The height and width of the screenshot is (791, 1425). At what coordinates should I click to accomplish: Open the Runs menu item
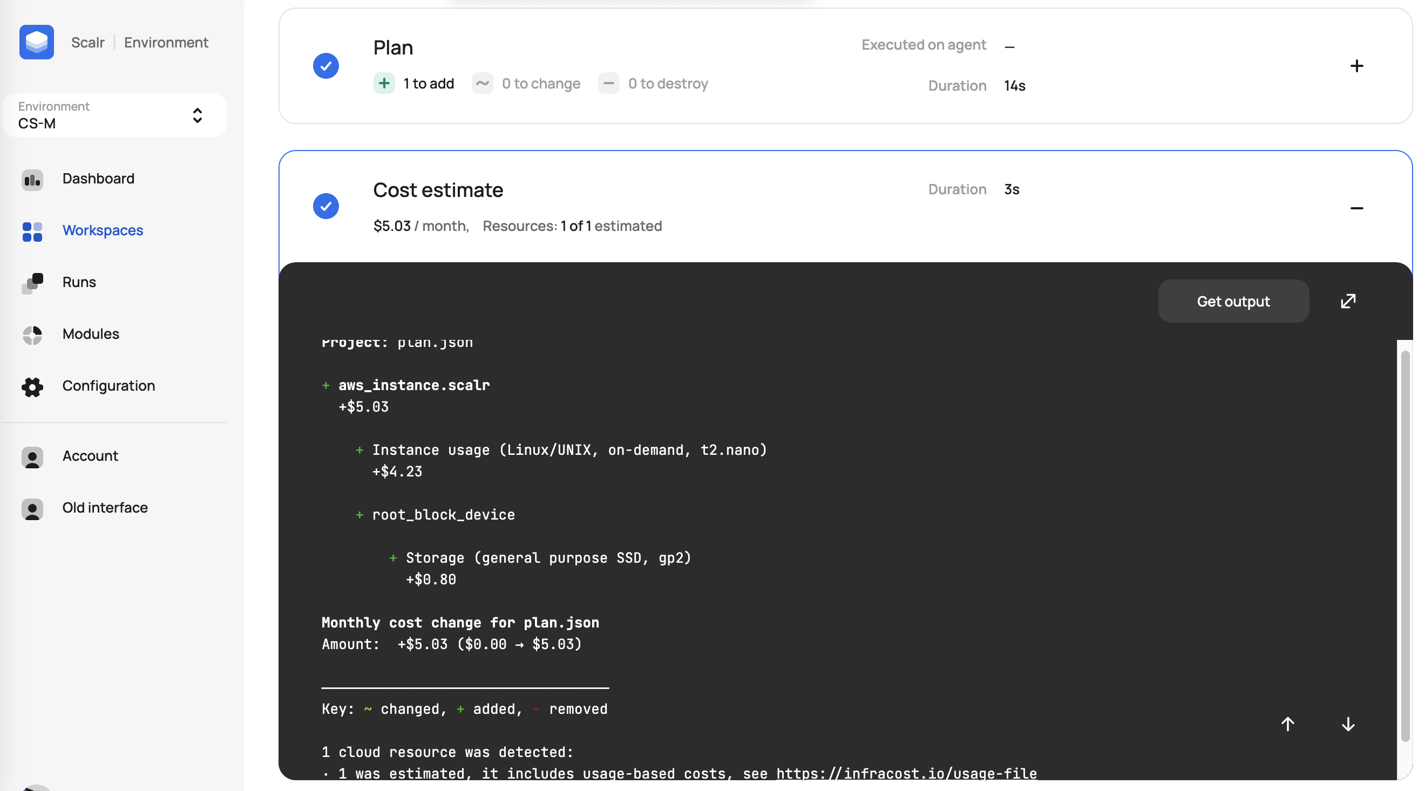79,282
